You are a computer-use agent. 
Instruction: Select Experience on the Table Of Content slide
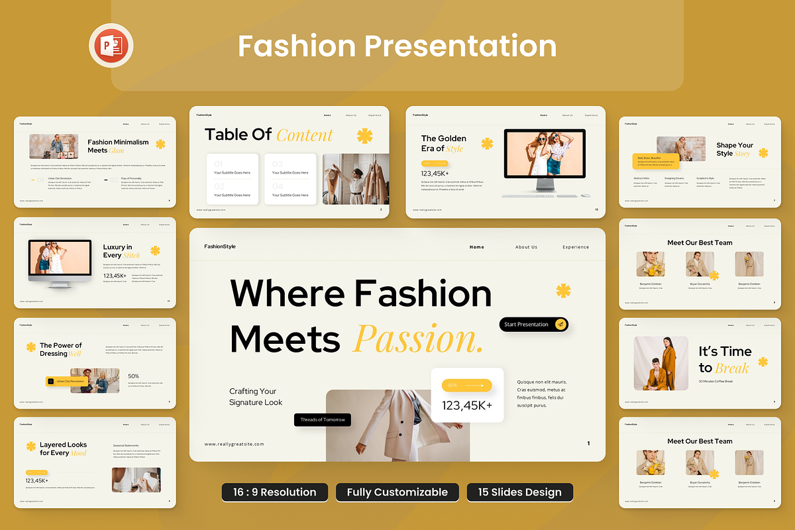[x=375, y=115]
